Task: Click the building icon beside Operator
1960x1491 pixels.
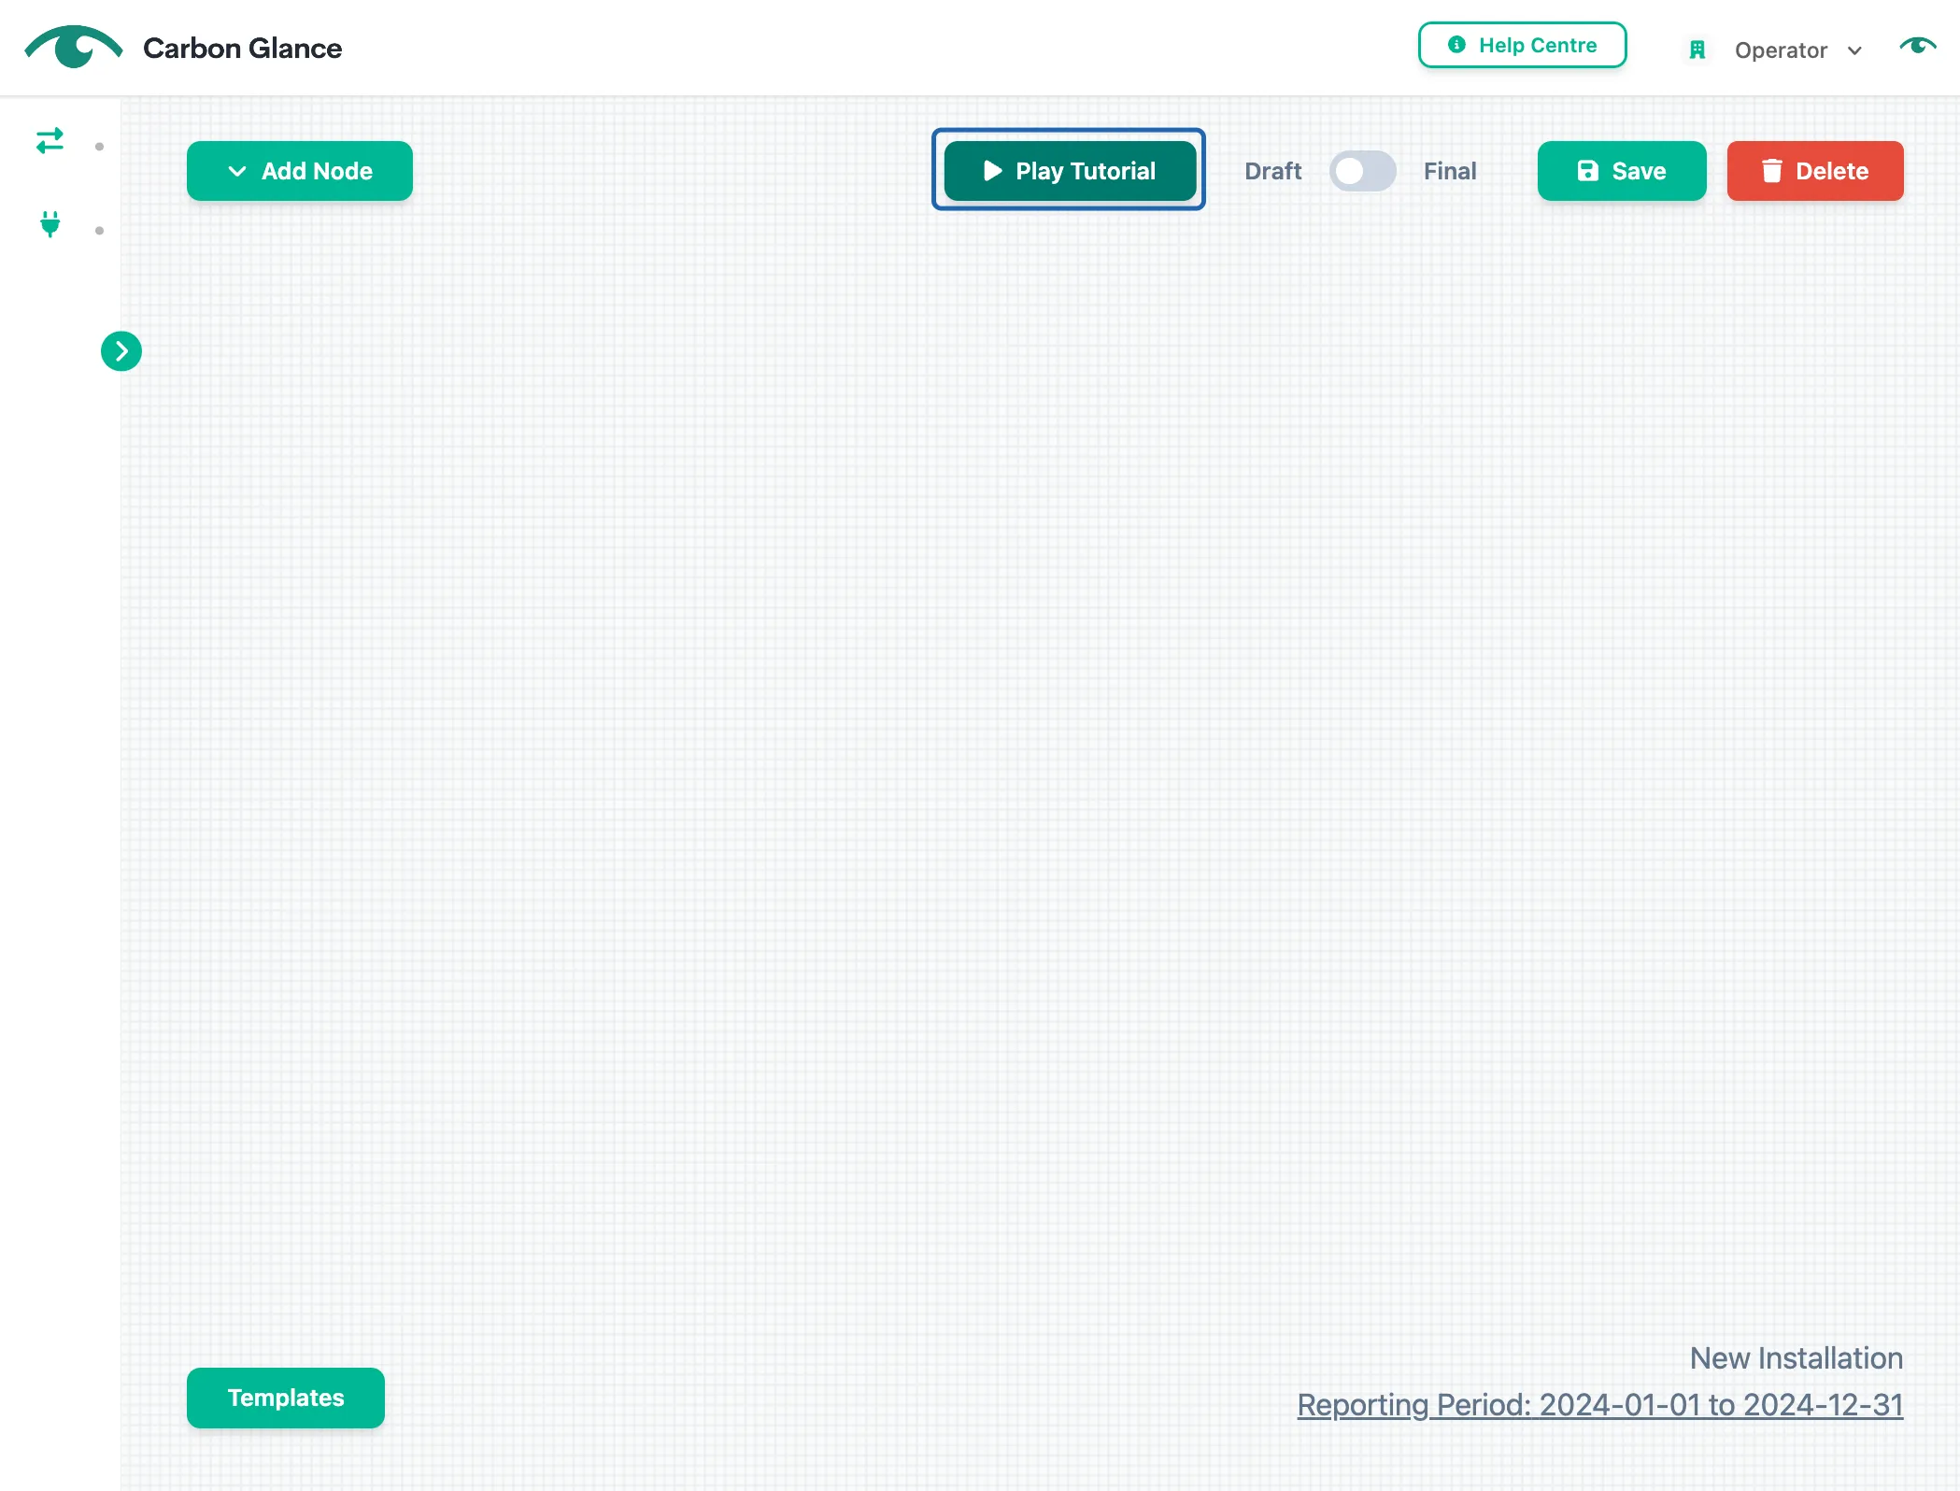Action: click(1697, 50)
